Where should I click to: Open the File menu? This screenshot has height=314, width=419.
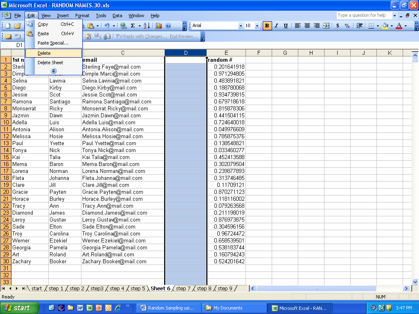point(18,16)
